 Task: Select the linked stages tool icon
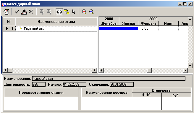click(x=67, y=12)
